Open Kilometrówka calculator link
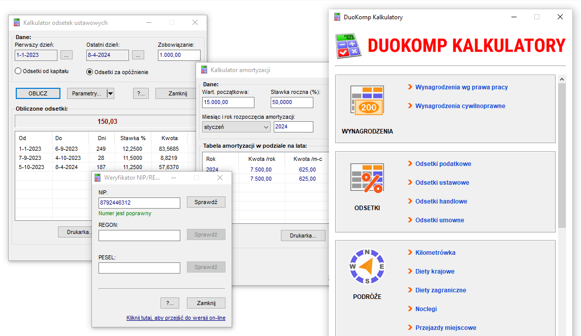Image resolution: width=581 pixels, height=336 pixels. [435, 253]
